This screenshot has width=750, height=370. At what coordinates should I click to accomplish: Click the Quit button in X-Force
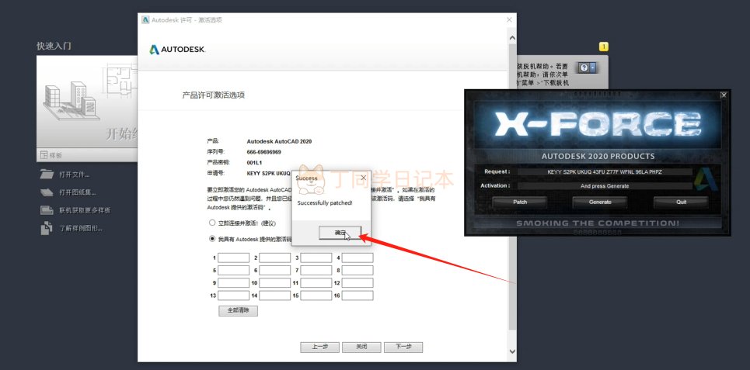tap(681, 202)
